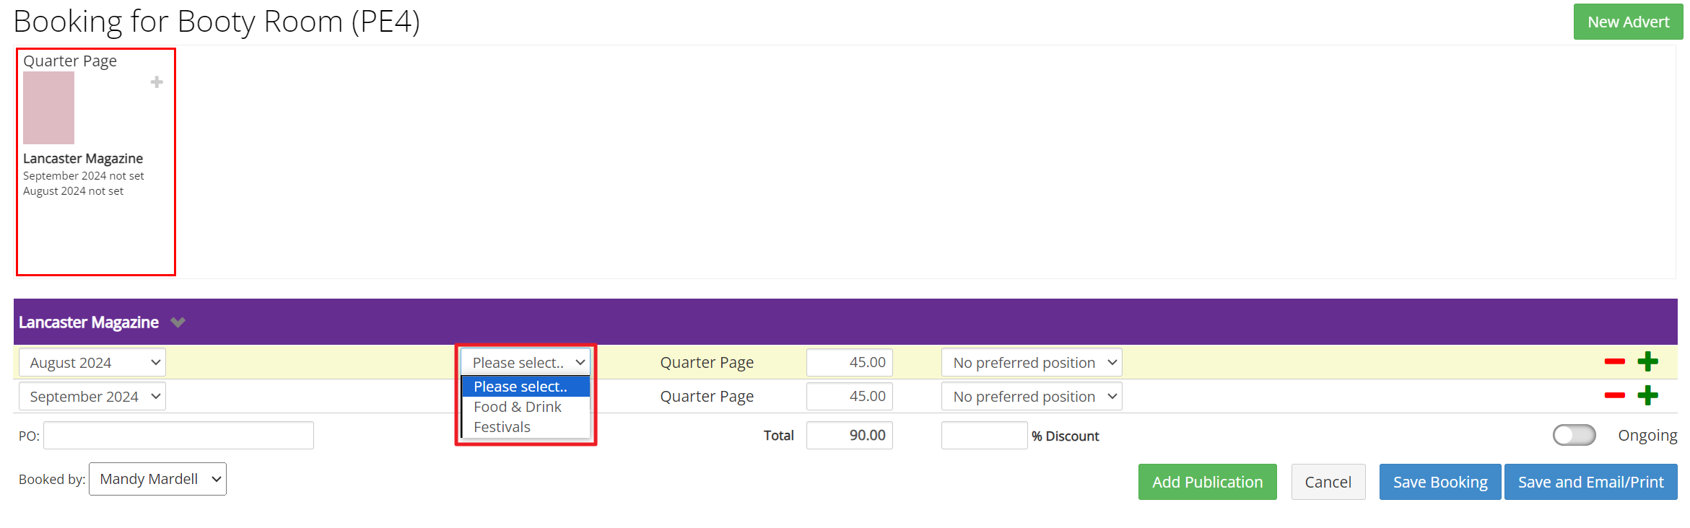Click into the PO input field

click(178, 435)
